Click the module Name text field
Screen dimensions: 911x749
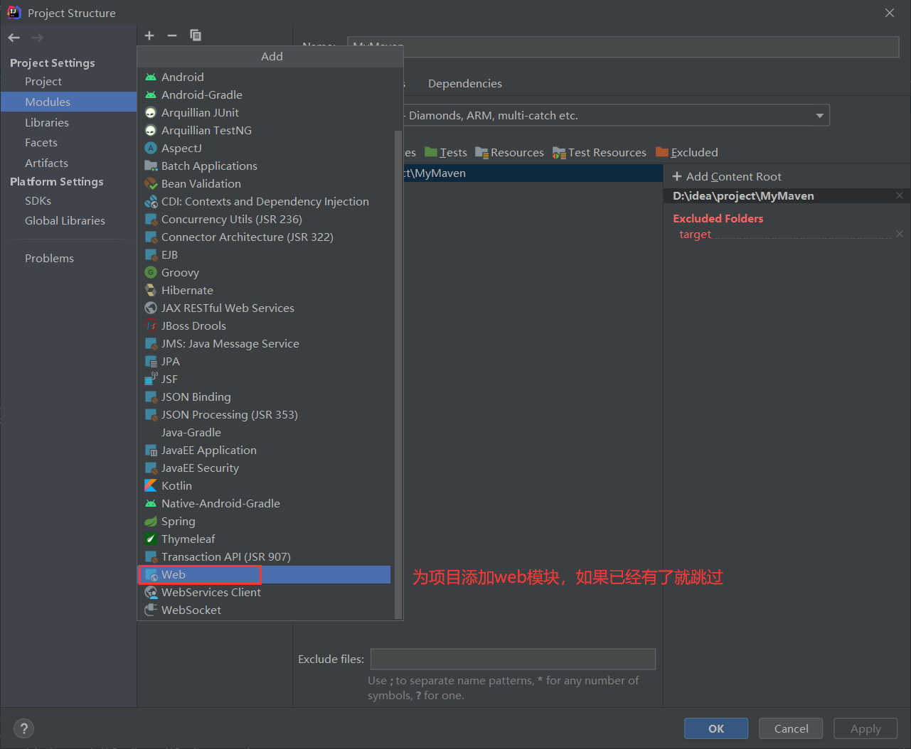click(x=623, y=47)
